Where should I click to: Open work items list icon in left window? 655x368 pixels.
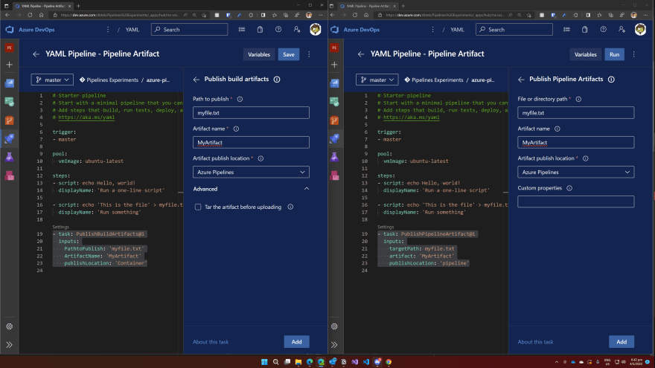pos(242,30)
